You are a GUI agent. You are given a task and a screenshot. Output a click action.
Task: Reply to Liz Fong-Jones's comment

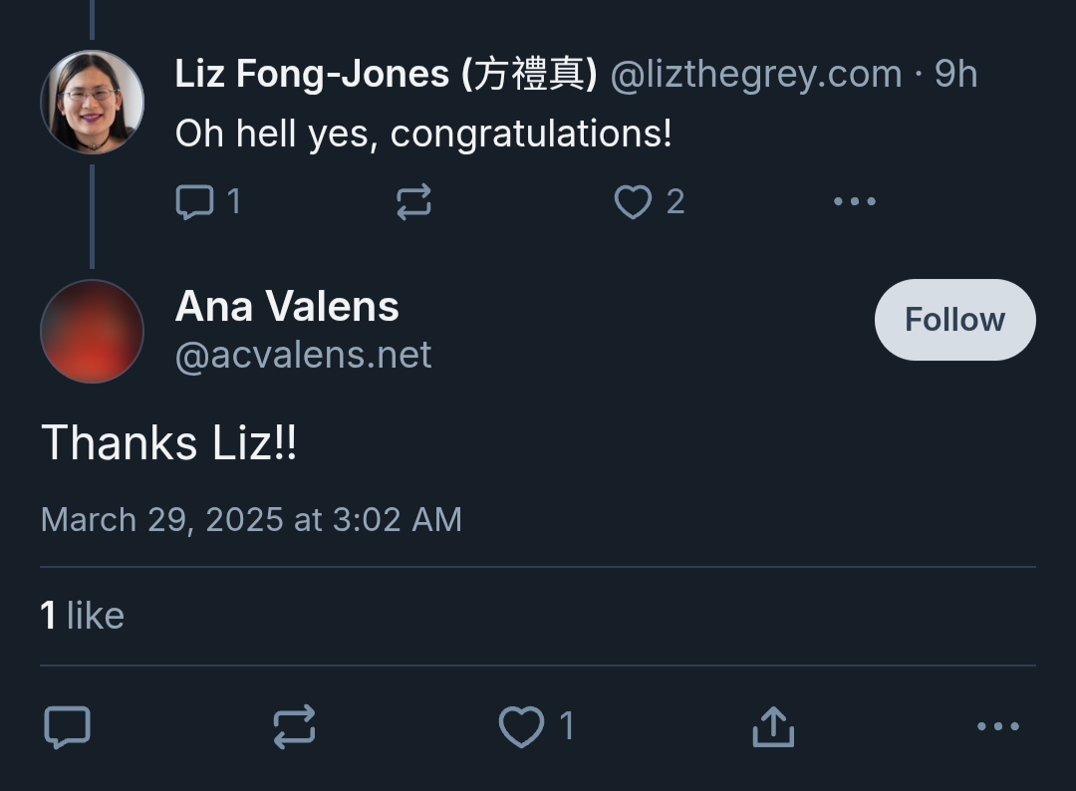pos(195,202)
